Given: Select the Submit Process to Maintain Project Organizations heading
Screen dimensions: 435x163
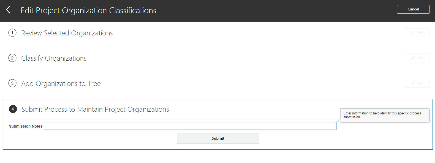Looking at the screenshot, I should coord(95,109).
